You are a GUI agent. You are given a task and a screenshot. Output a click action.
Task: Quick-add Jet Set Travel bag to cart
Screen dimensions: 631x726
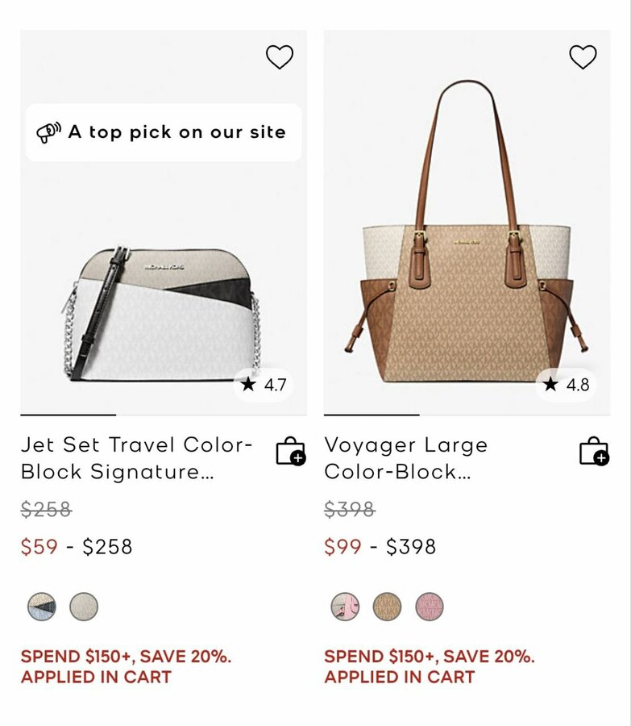click(290, 452)
